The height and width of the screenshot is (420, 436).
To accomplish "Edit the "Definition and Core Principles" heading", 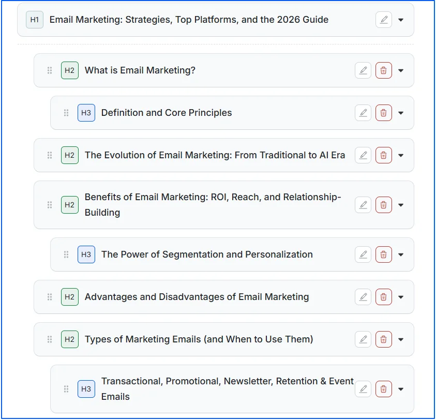I will pyautogui.click(x=363, y=112).
